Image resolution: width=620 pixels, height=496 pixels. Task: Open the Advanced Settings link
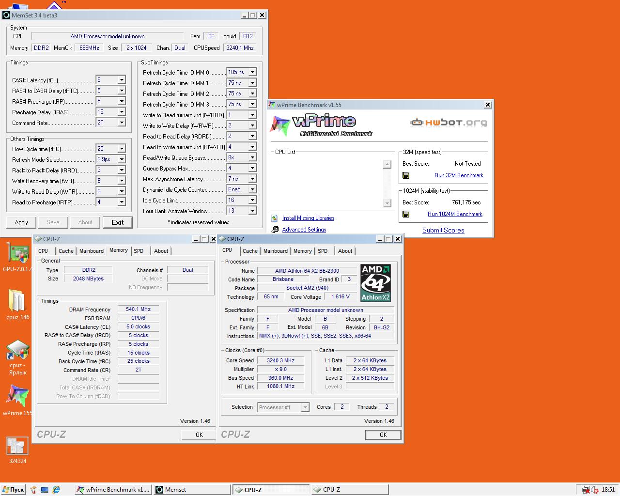tap(304, 230)
